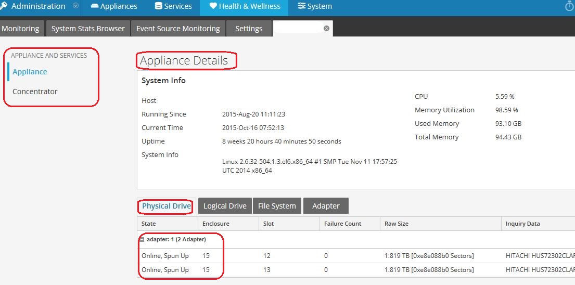Screen dimensions: 575x285
Task: Click the Appliances icon in top bar
Action: 94,6
